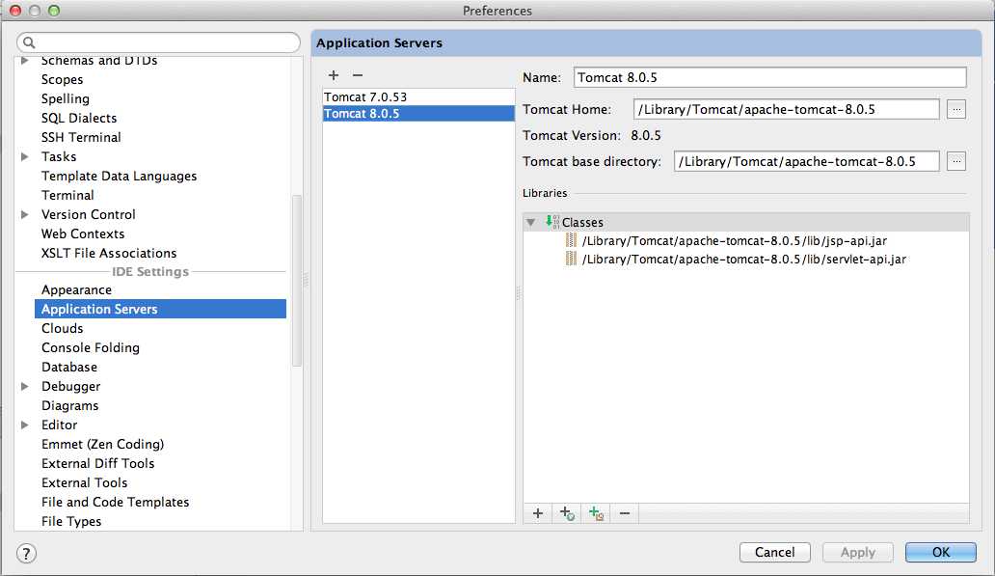
Task: Open Scopes settings
Action: coord(62,79)
